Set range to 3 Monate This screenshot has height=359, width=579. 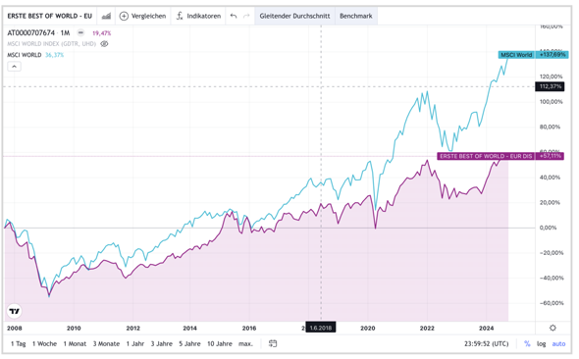[x=106, y=343]
